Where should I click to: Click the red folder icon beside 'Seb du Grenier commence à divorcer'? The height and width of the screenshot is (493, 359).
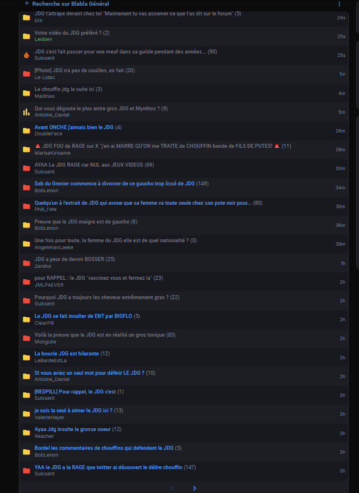click(x=26, y=187)
